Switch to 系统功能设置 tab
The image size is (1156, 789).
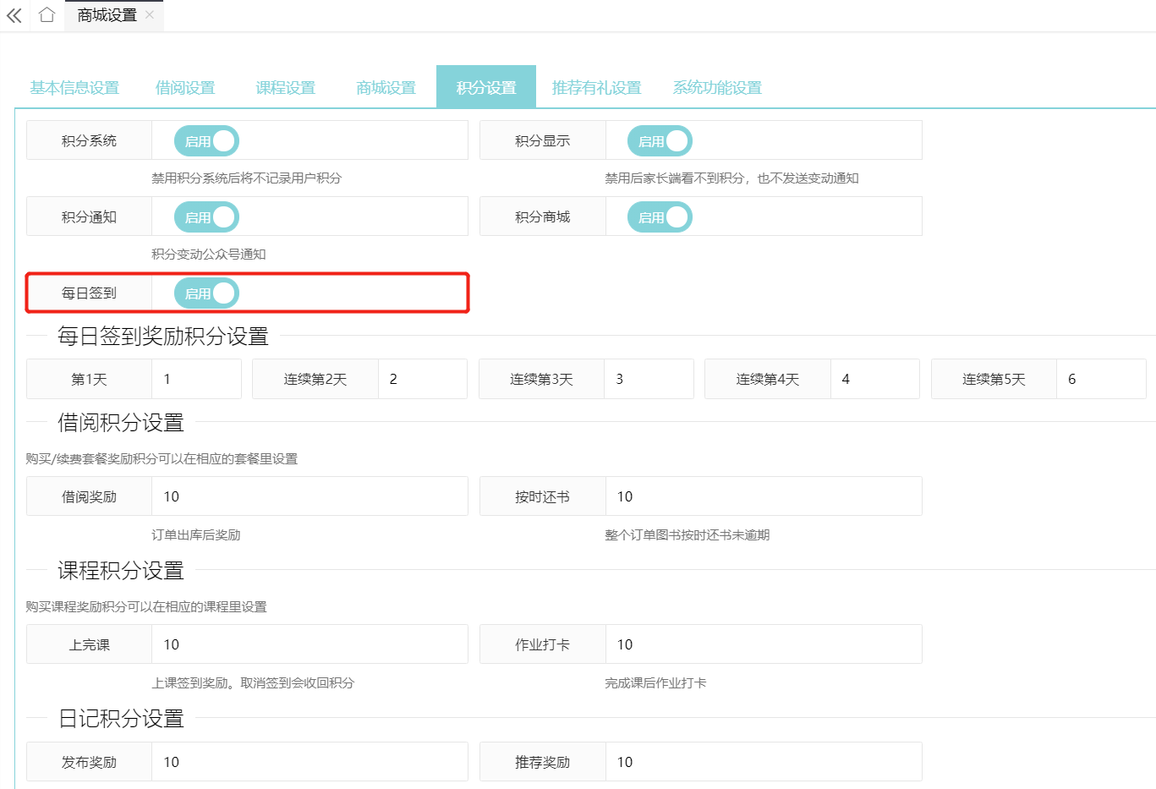(717, 87)
